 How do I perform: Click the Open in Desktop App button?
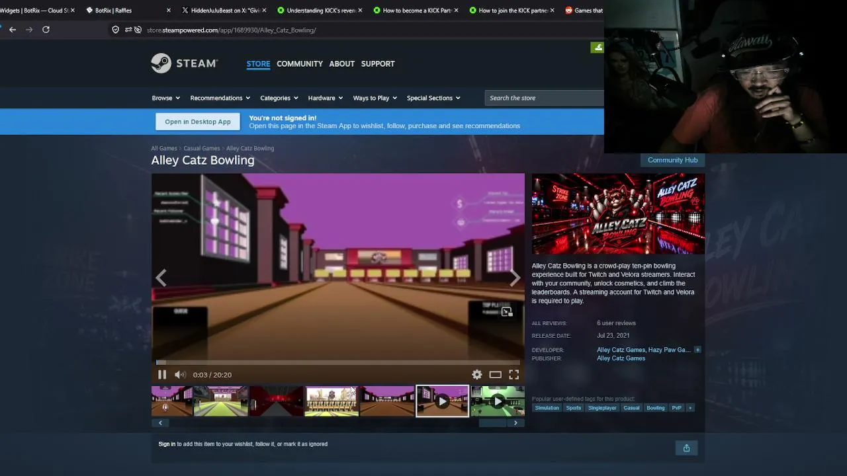click(198, 122)
